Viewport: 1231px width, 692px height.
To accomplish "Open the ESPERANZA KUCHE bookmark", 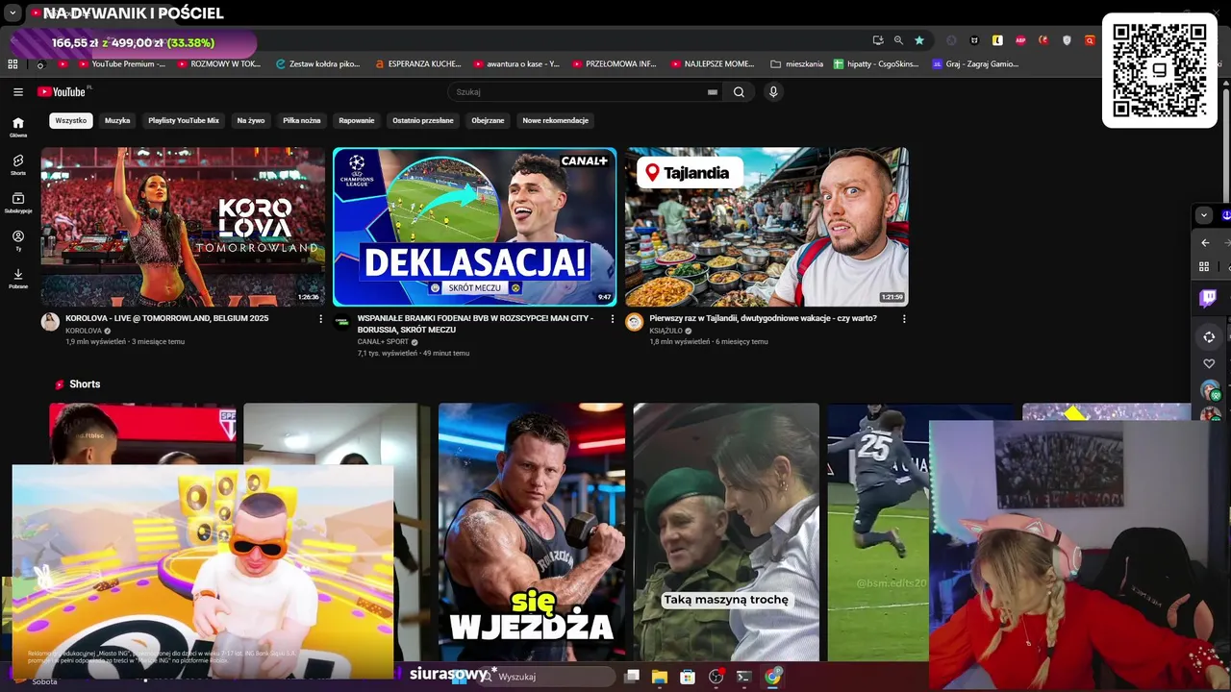I will pyautogui.click(x=418, y=64).
